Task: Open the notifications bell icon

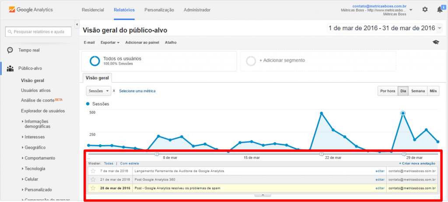Action: click(439, 9)
